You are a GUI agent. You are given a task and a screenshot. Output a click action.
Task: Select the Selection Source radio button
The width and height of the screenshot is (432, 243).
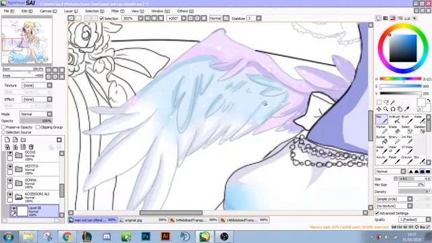(3, 132)
